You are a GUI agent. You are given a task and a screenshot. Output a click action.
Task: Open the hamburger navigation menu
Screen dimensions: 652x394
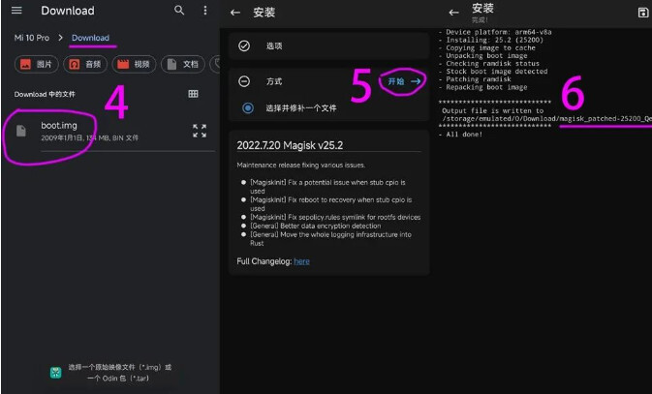click(16, 11)
